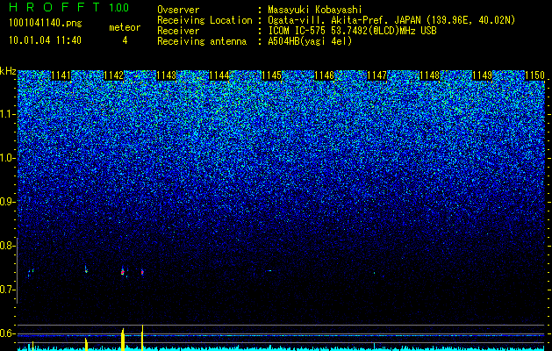
Task: Select the file name 1001041140.png
Action: coord(46,24)
